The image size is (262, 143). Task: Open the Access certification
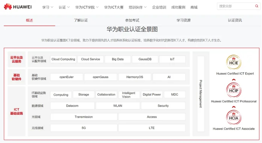coord(152,117)
